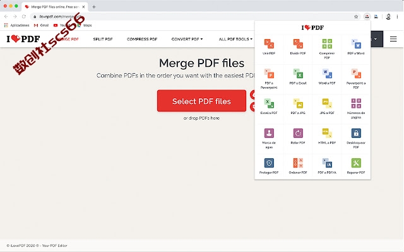404x252 pixels.
Task: Click the iLovePDF site logo
Action: [x=23, y=39]
